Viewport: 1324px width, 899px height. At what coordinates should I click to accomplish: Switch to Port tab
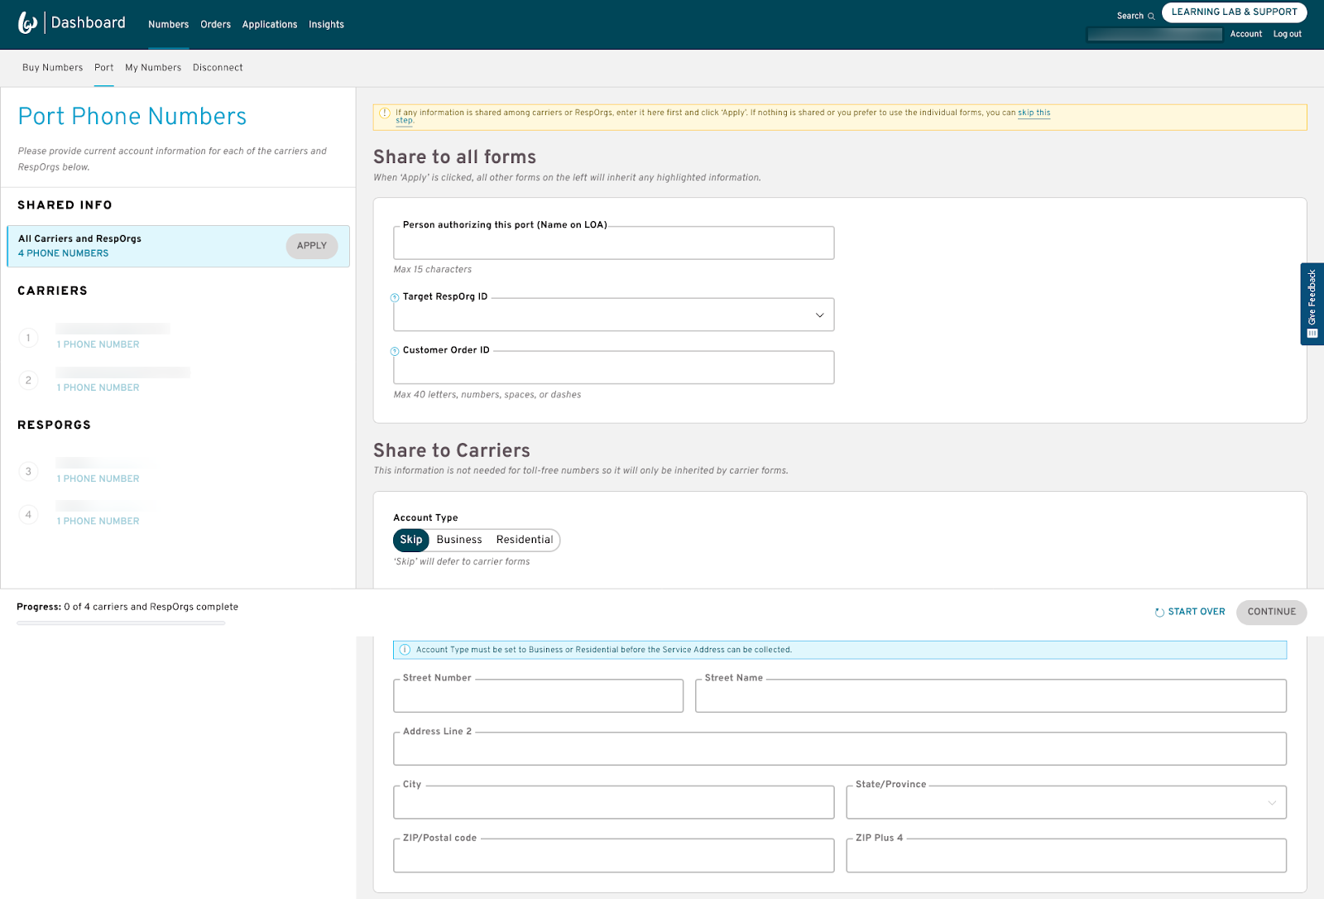(104, 68)
